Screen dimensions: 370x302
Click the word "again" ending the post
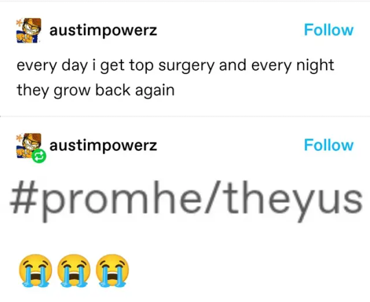pyautogui.click(x=155, y=91)
